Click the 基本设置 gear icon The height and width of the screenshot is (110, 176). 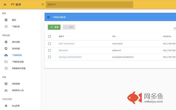click(6, 42)
